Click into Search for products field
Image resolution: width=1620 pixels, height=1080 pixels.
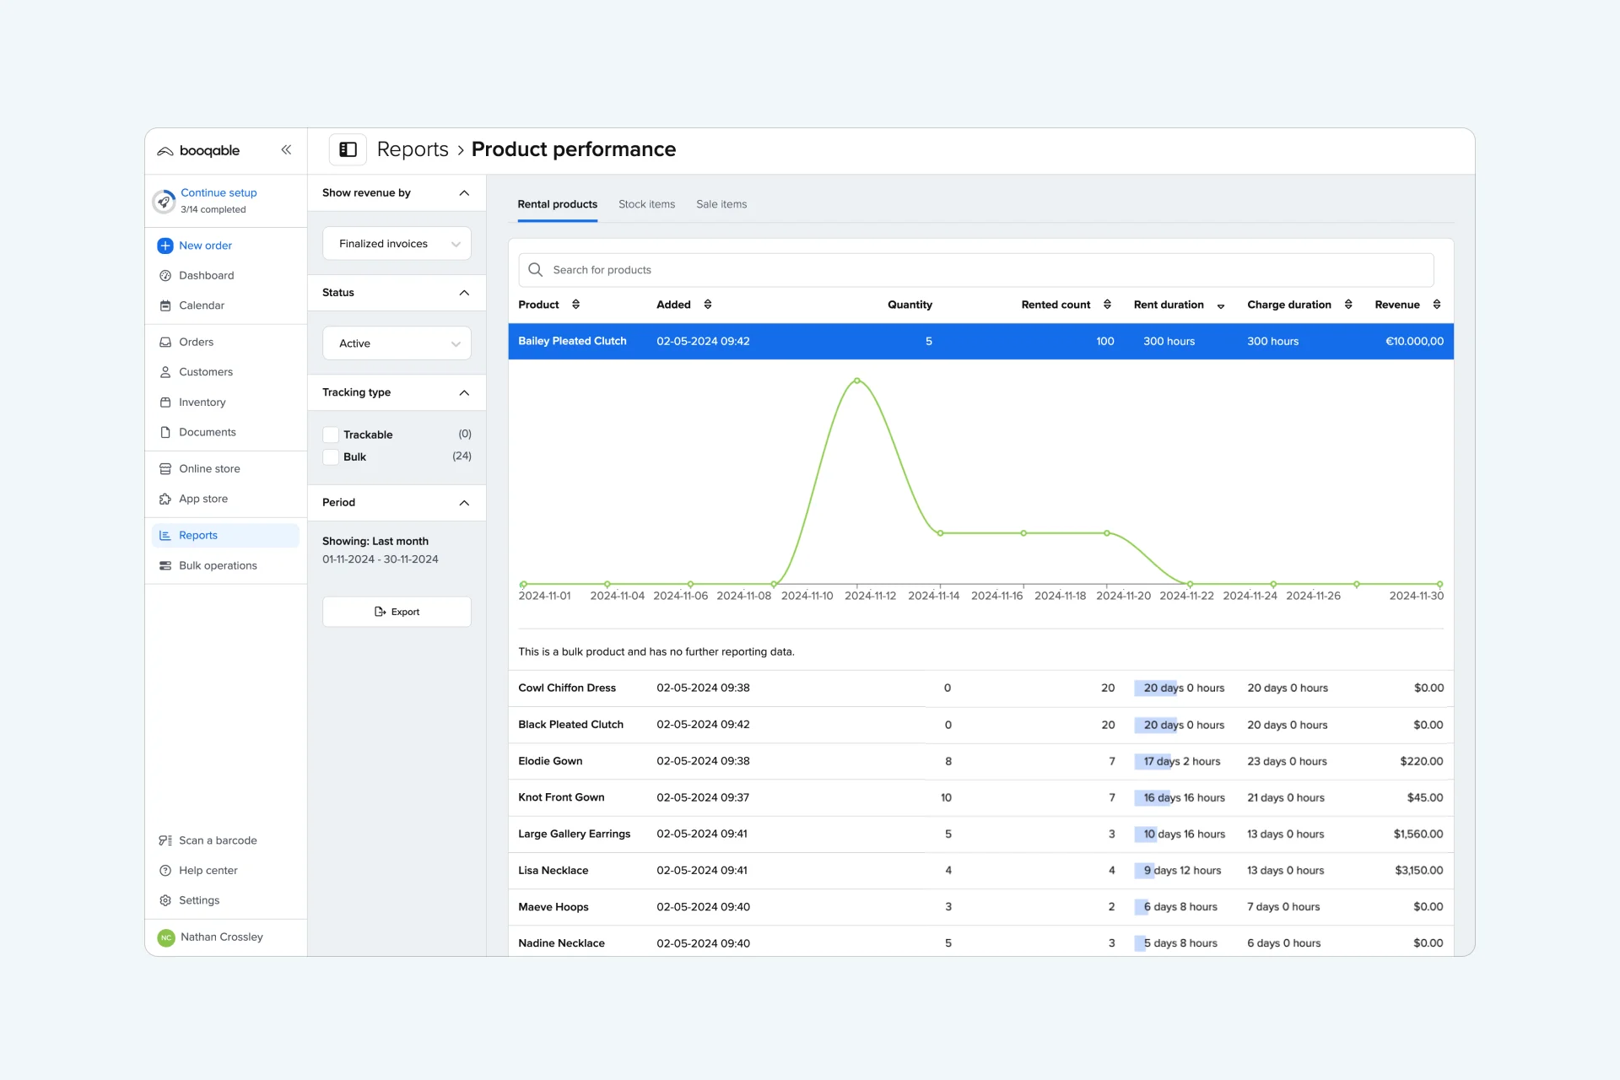976,270
